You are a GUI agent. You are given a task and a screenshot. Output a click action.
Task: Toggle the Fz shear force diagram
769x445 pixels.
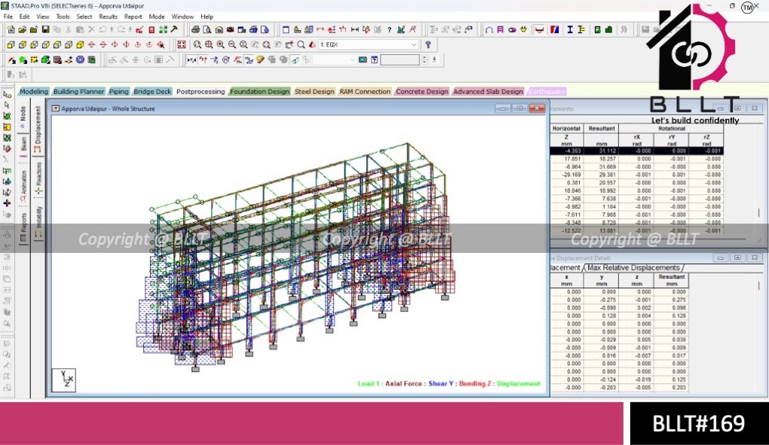pyautogui.click(x=214, y=59)
